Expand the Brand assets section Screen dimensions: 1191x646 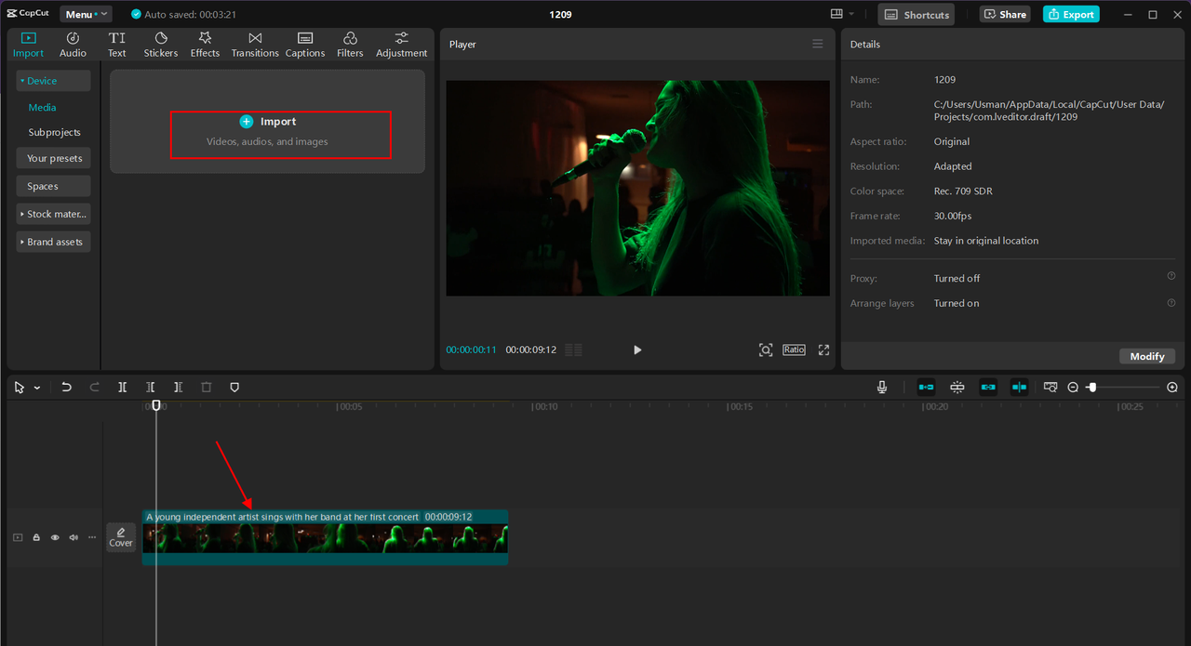tap(53, 242)
